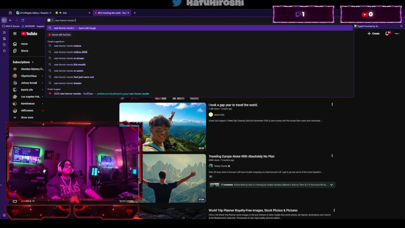Reload the page with the refresh icon
Image resolution: width=405 pixels, height=228 pixels.
(23, 20)
